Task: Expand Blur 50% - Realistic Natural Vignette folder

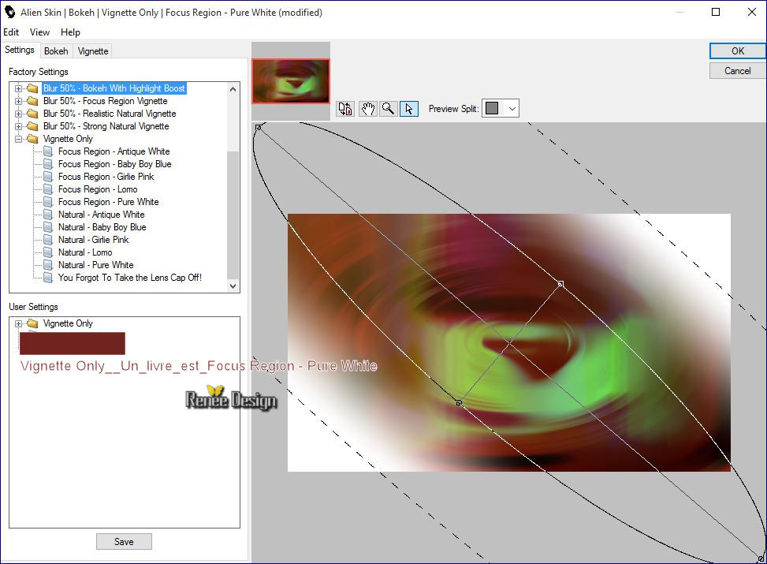Action: click(x=19, y=114)
